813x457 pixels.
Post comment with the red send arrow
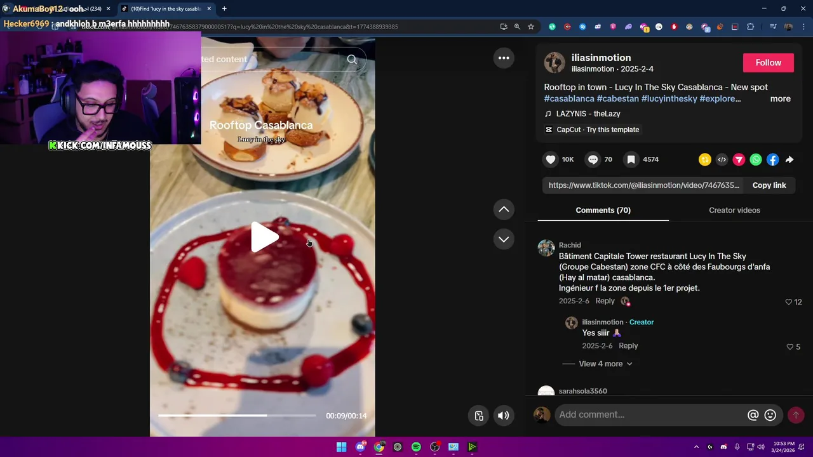point(795,415)
